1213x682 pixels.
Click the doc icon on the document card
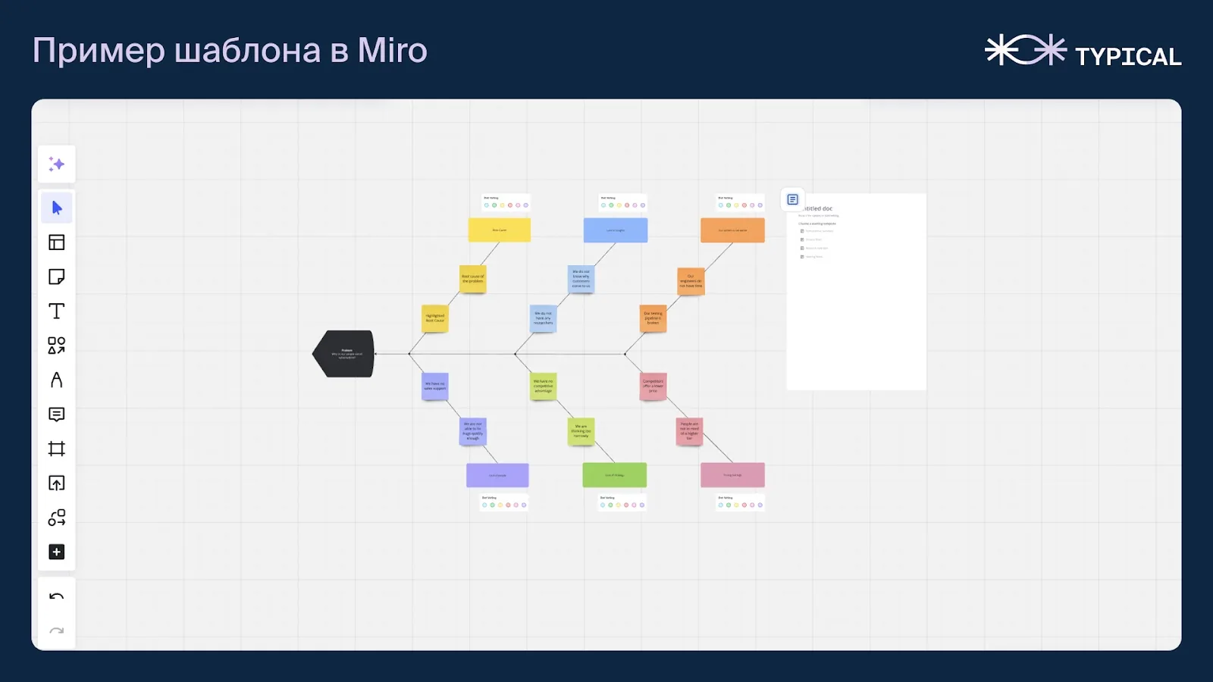pos(792,199)
